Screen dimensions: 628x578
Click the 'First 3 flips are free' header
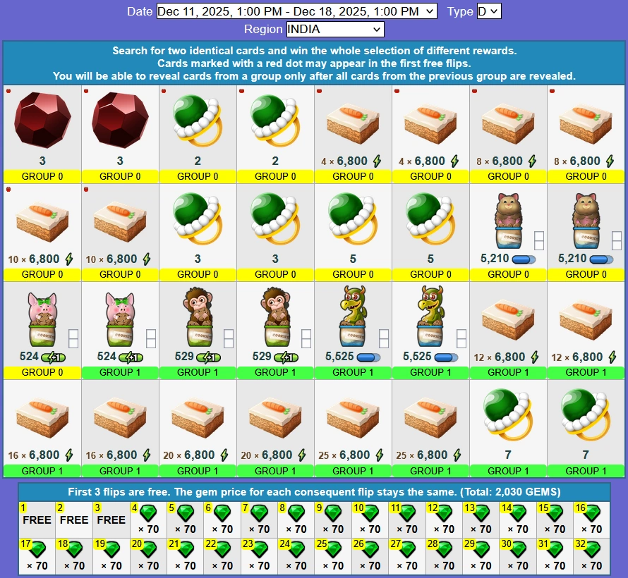(315, 492)
